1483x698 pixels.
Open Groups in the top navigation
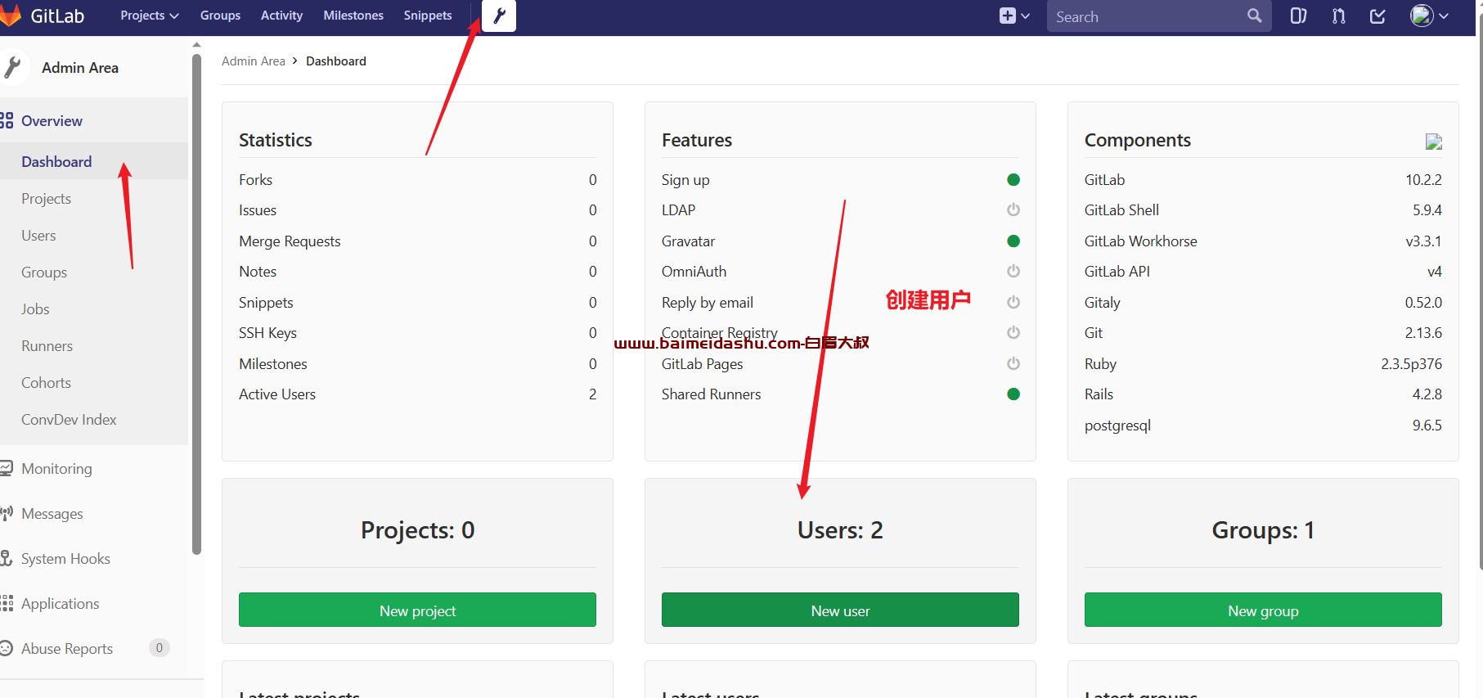point(220,16)
